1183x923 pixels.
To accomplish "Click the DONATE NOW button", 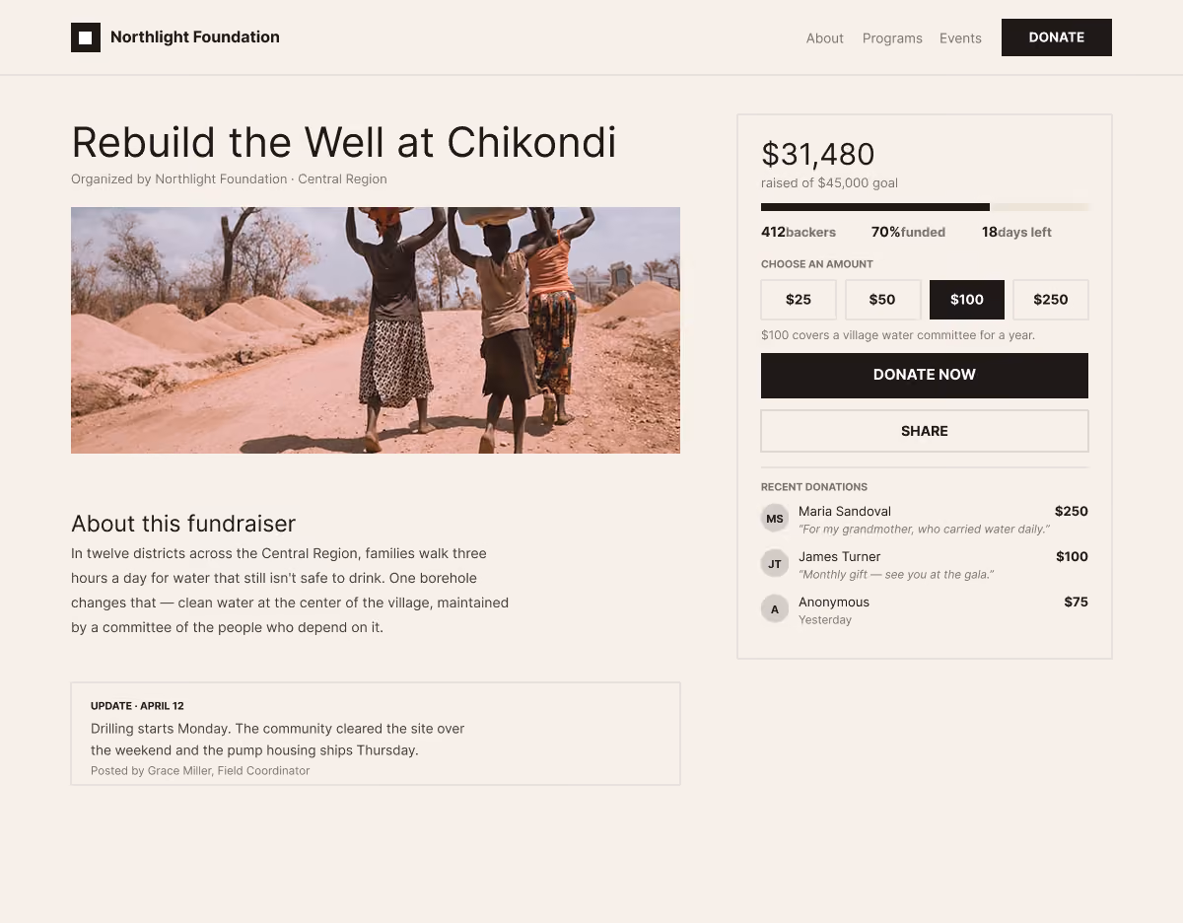I will click(x=925, y=375).
